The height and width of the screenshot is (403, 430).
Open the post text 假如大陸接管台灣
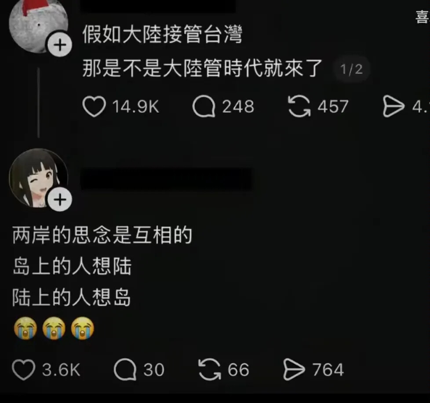coord(162,34)
